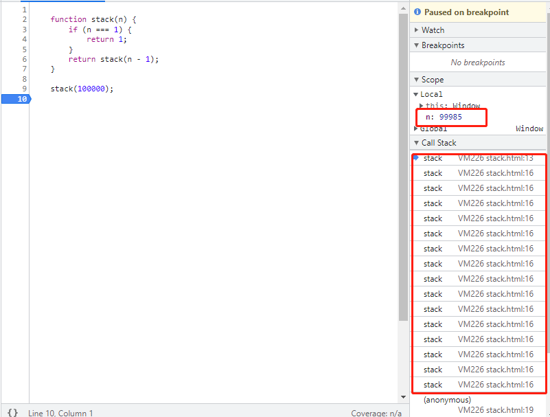Click the editor scrollbar's down arrow

pyautogui.click(x=403, y=397)
